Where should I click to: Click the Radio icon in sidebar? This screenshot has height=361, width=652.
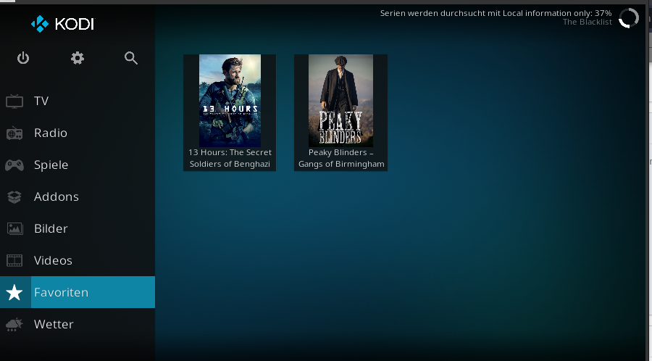click(14, 133)
